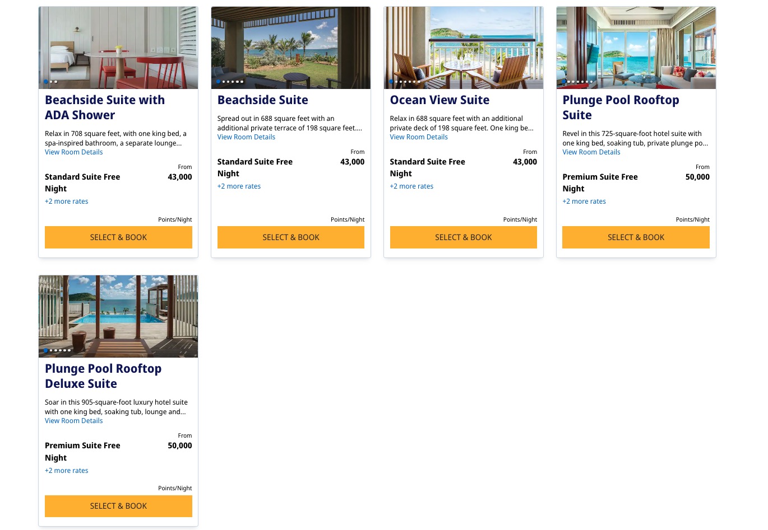Expand +2 more rates under Beachside Suite with ADA Shower

tap(66, 201)
